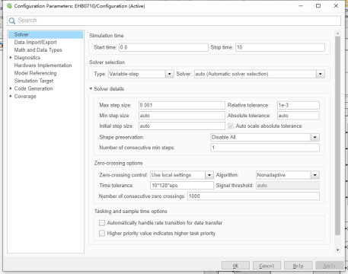Expand the Diagnostics tree node
Screen dimensions: 348x274
point(11,58)
